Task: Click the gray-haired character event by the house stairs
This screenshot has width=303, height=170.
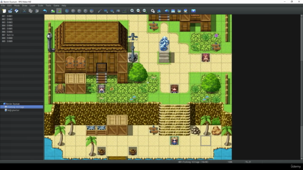Action: (x=101, y=89)
